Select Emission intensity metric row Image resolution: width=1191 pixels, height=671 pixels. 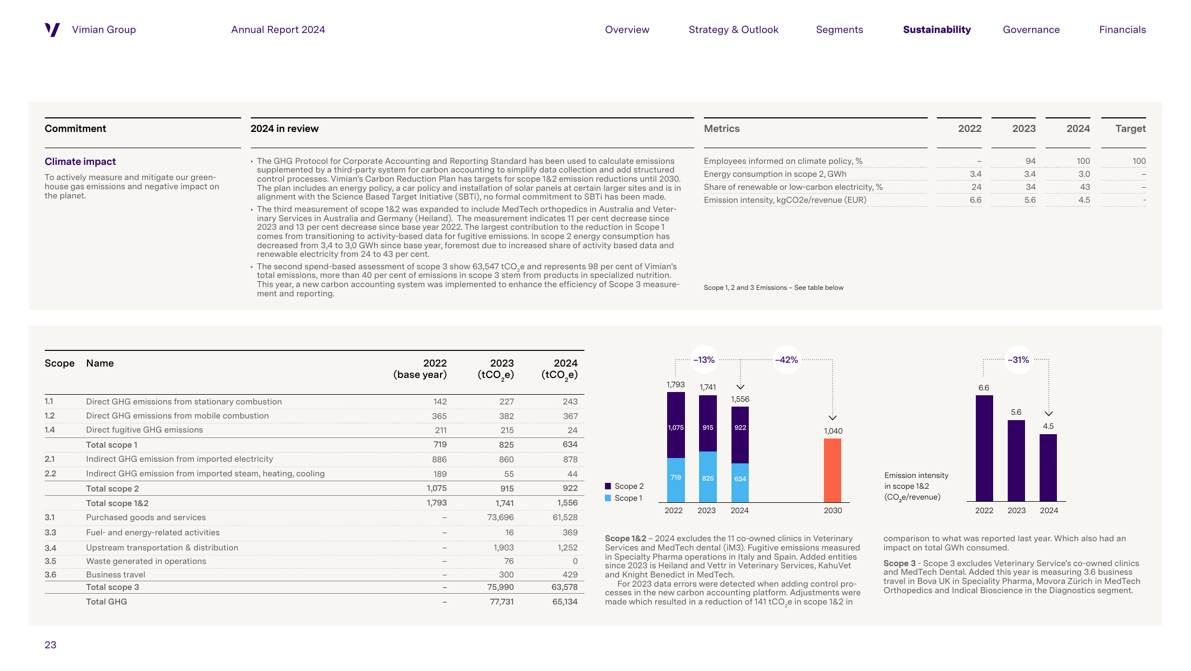[924, 200]
